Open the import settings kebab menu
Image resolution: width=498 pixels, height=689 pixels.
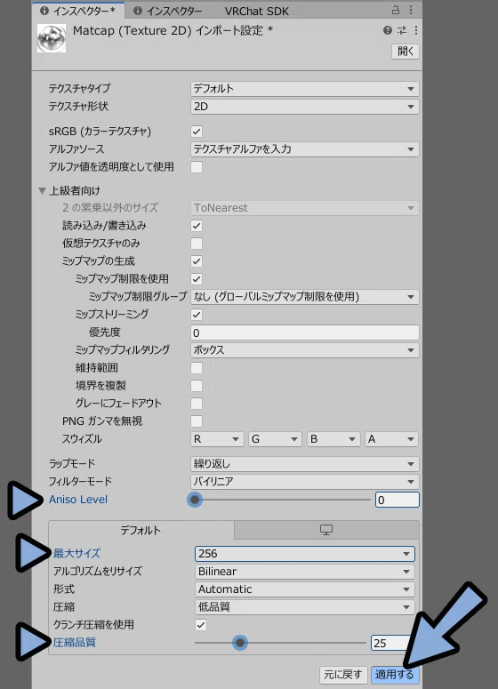[x=416, y=30]
